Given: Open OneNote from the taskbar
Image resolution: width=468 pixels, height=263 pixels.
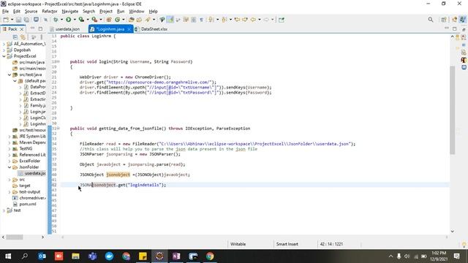Looking at the screenshot, I should click(176, 256).
